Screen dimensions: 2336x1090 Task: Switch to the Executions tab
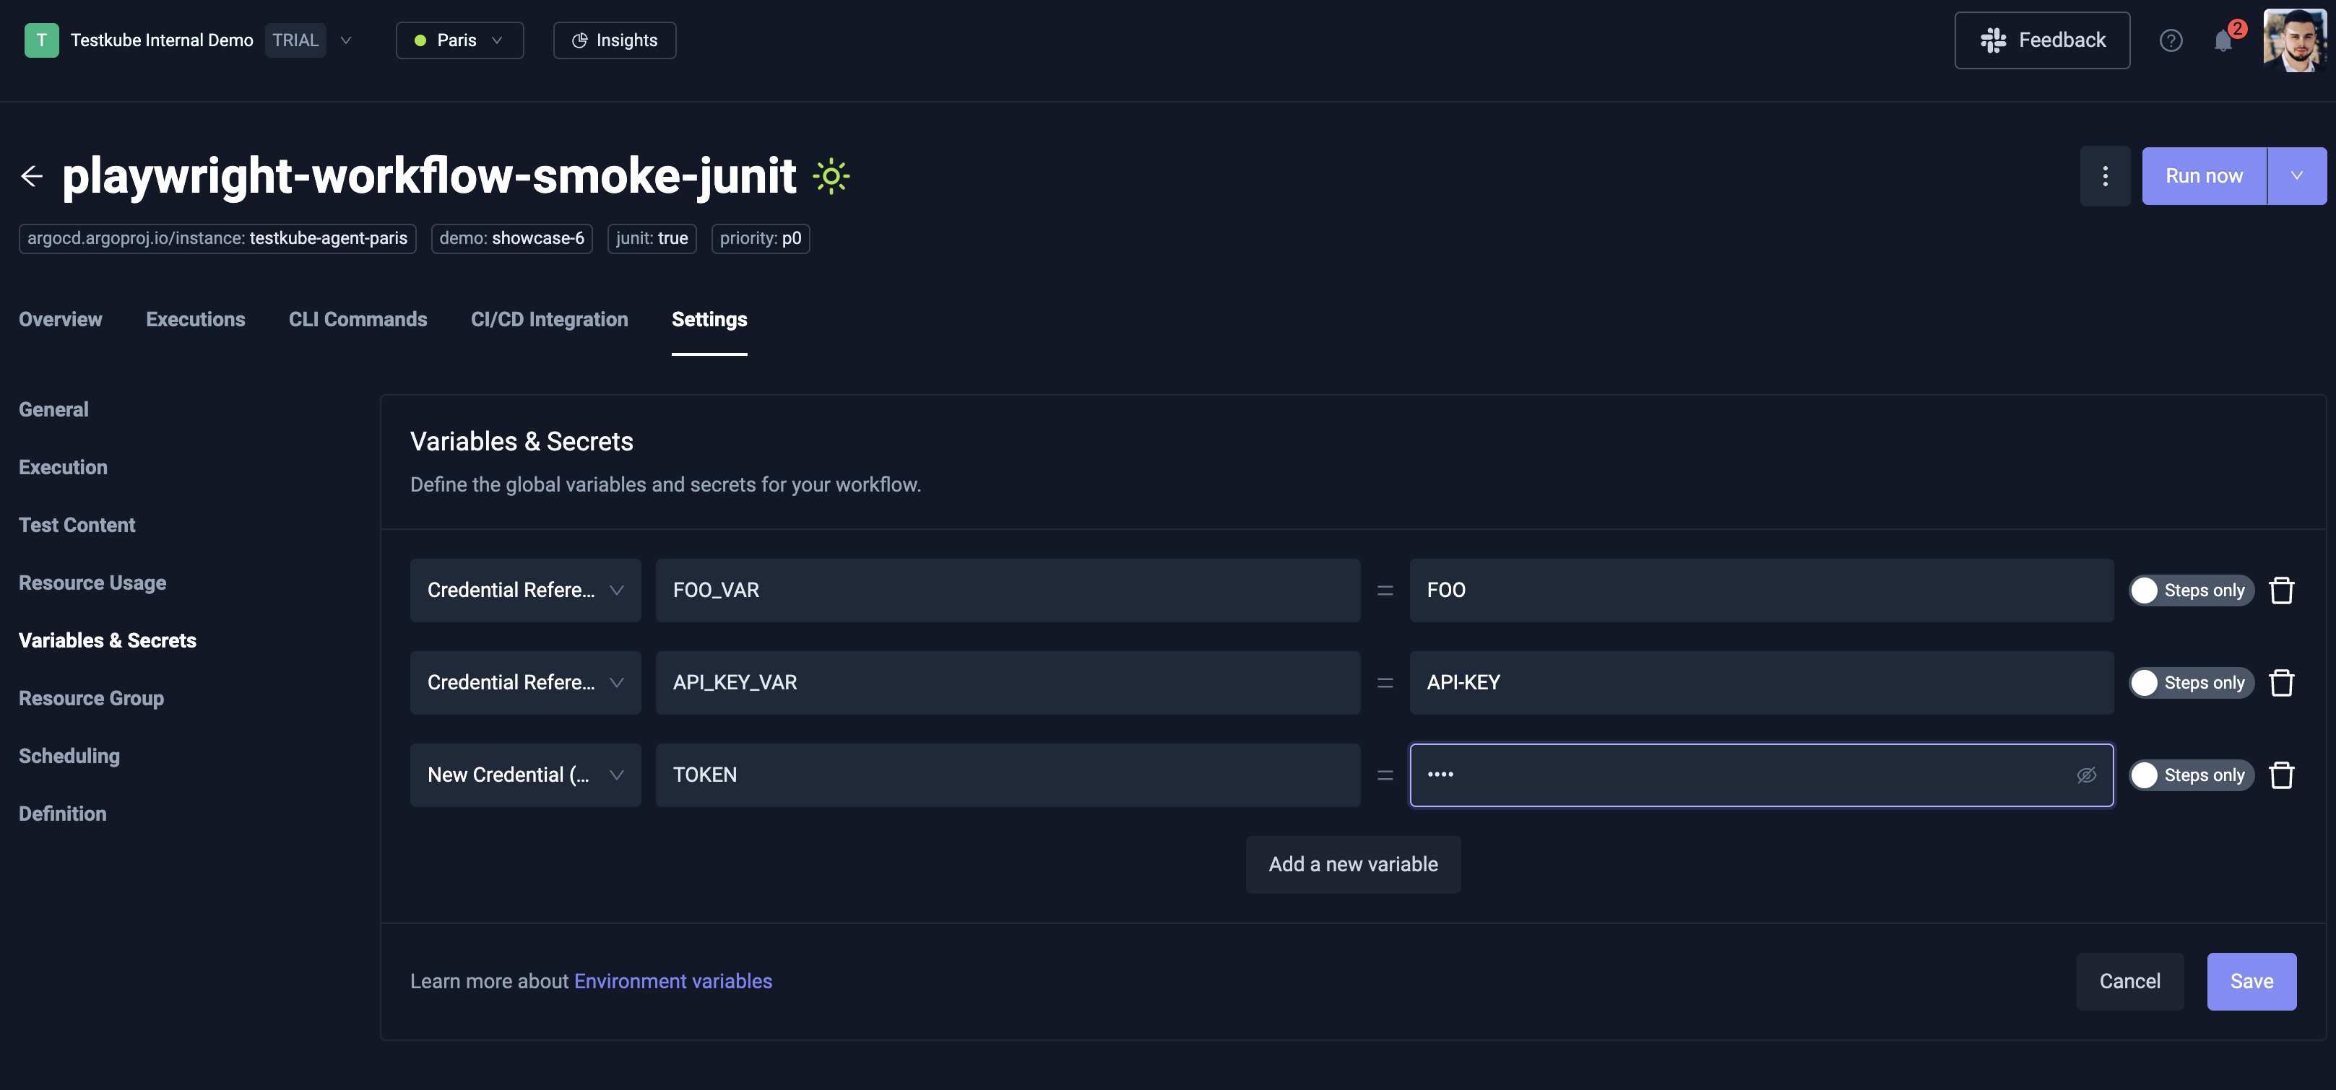(x=195, y=319)
